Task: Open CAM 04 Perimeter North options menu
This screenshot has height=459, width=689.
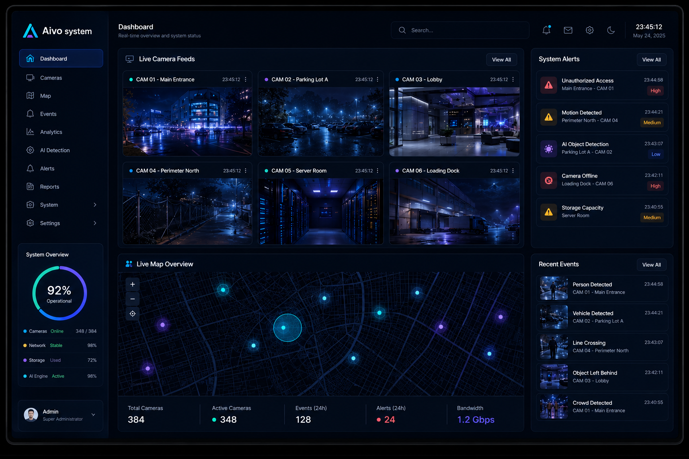Action: click(245, 171)
